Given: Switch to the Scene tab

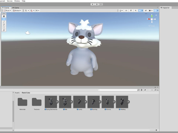Looking at the screenshot, I should pyautogui.click(x=6, y=8).
